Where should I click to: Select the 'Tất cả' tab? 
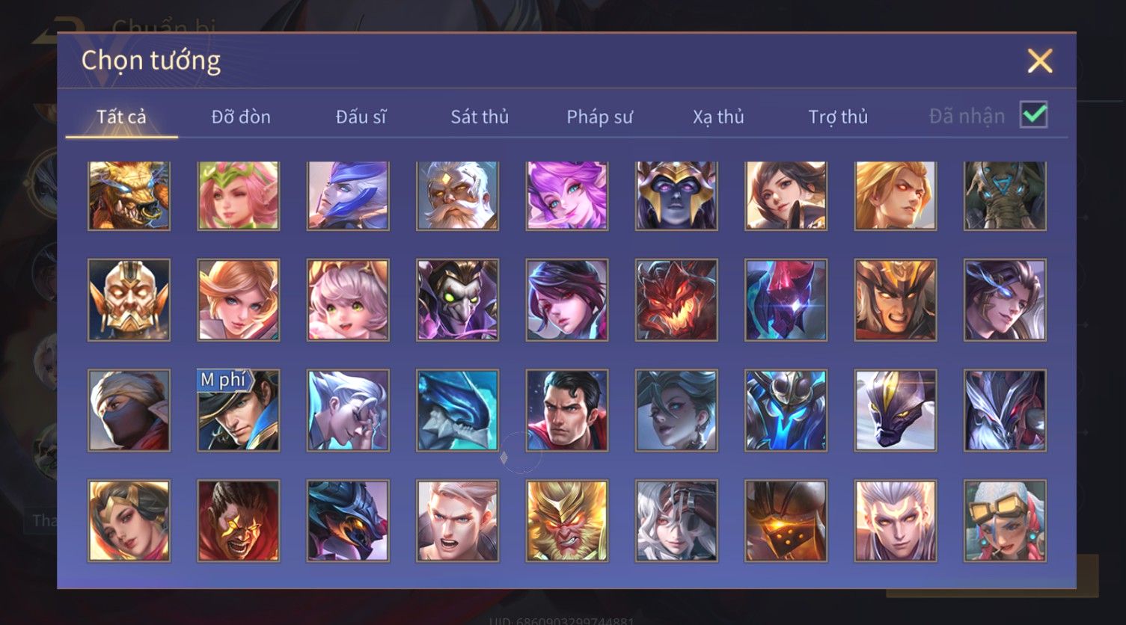[121, 117]
